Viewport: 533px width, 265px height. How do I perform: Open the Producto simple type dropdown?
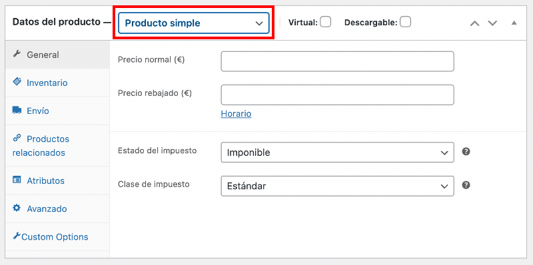click(x=194, y=23)
